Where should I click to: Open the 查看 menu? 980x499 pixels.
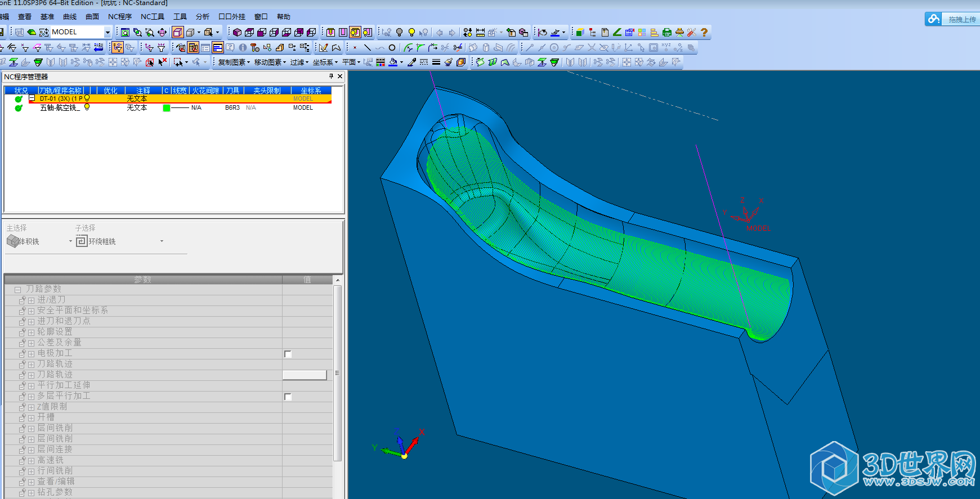pyautogui.click(x=24, y=17)
